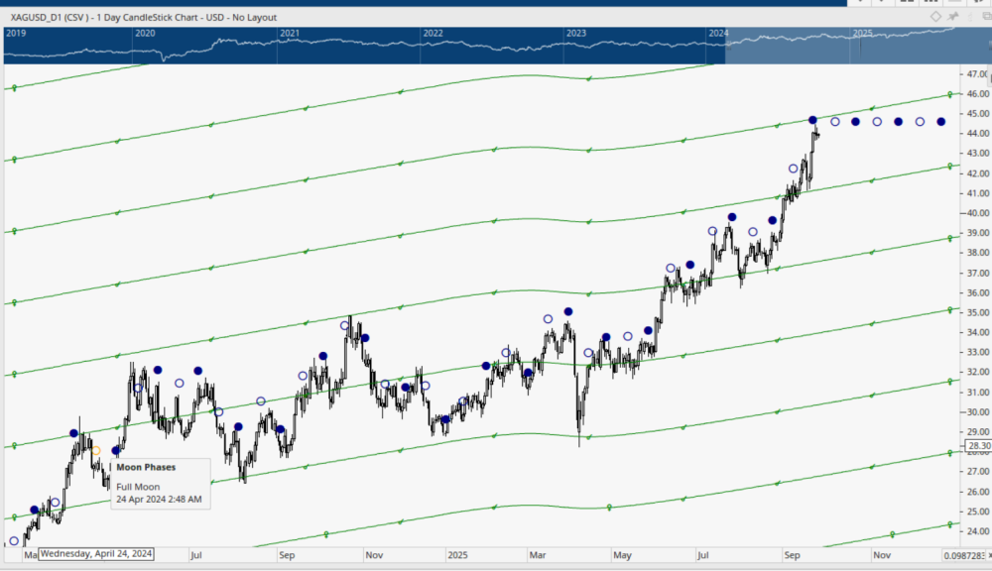The image size is (992, 571).
Task: Jump to 2019 in the overview navigator
Action: (17, 33)
